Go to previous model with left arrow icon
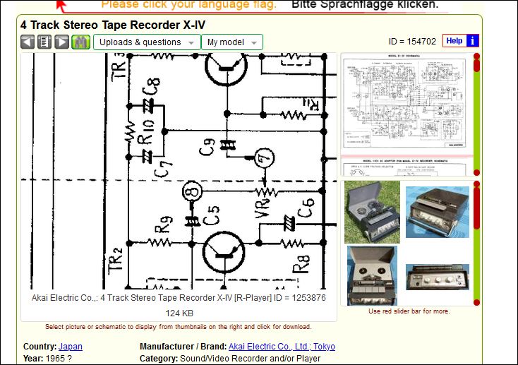Image resolution: width=518 pixels, height=365 pixels. (x=28, y=42)
